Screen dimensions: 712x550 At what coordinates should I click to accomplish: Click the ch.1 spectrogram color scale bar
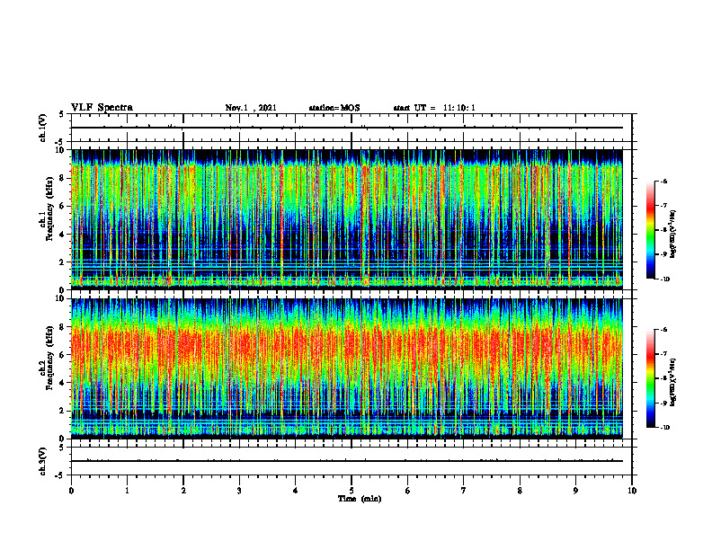point(650,230)
